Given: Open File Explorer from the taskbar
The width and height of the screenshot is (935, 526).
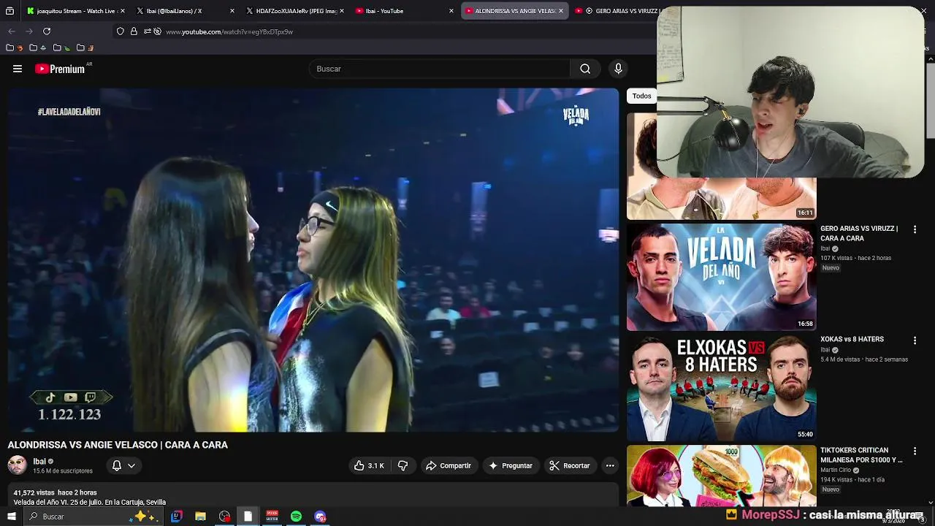Looking at the screenshot, I should 200,517.
